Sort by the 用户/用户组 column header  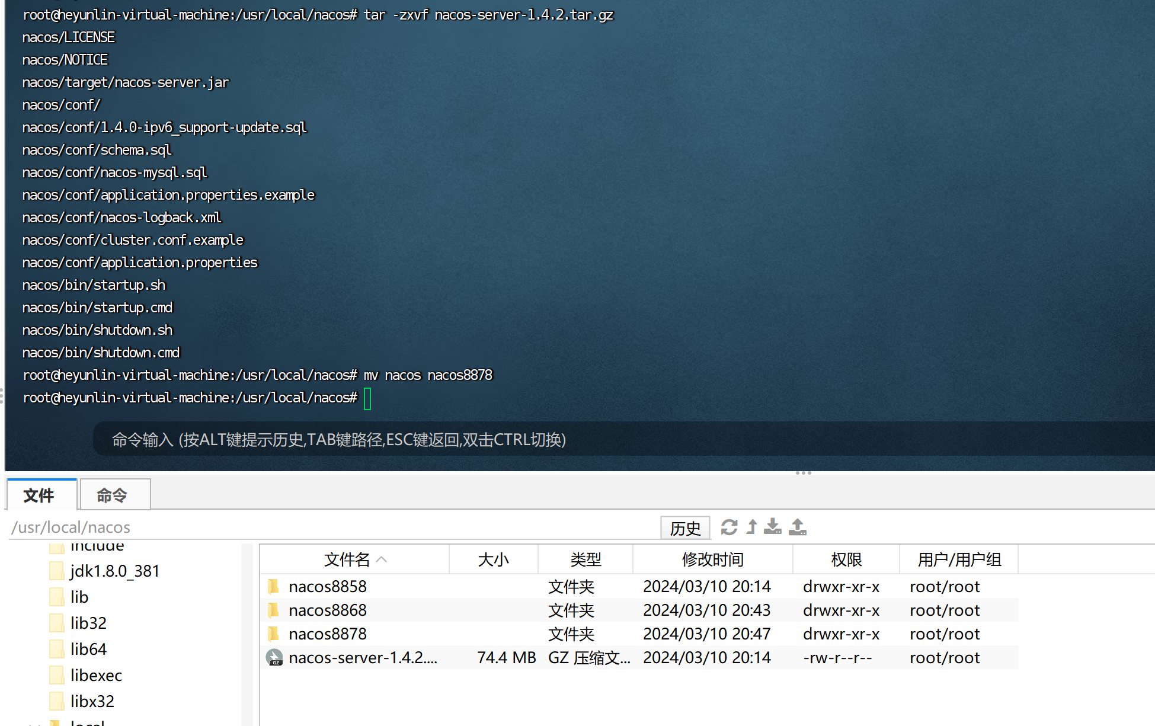[959, 559]
